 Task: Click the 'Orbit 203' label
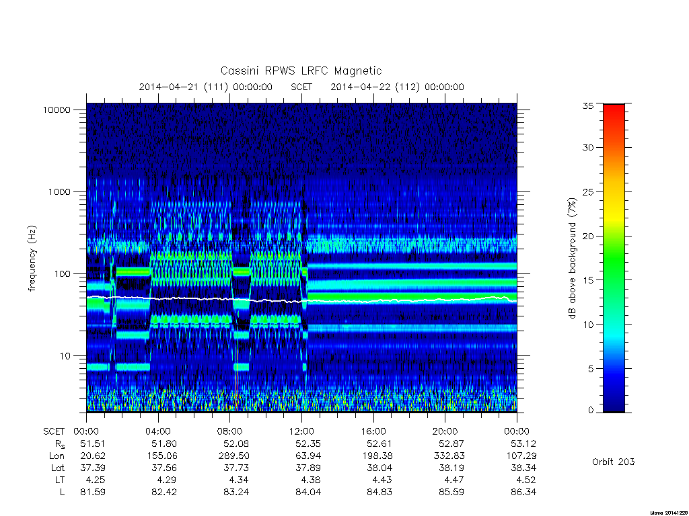(614, 462)
